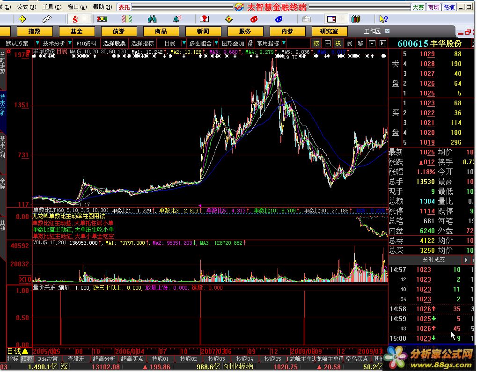Open the 指数 yellow tab button
This screenshot has width=477, height=372.
coord(35,31)
